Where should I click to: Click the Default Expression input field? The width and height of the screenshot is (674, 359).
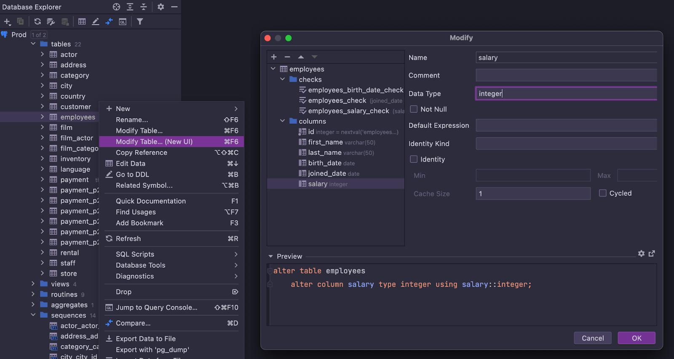tap(566, 125)
